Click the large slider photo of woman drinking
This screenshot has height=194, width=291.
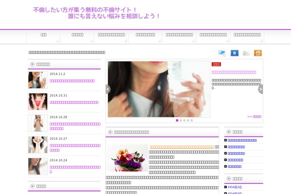tap(159, 89)
